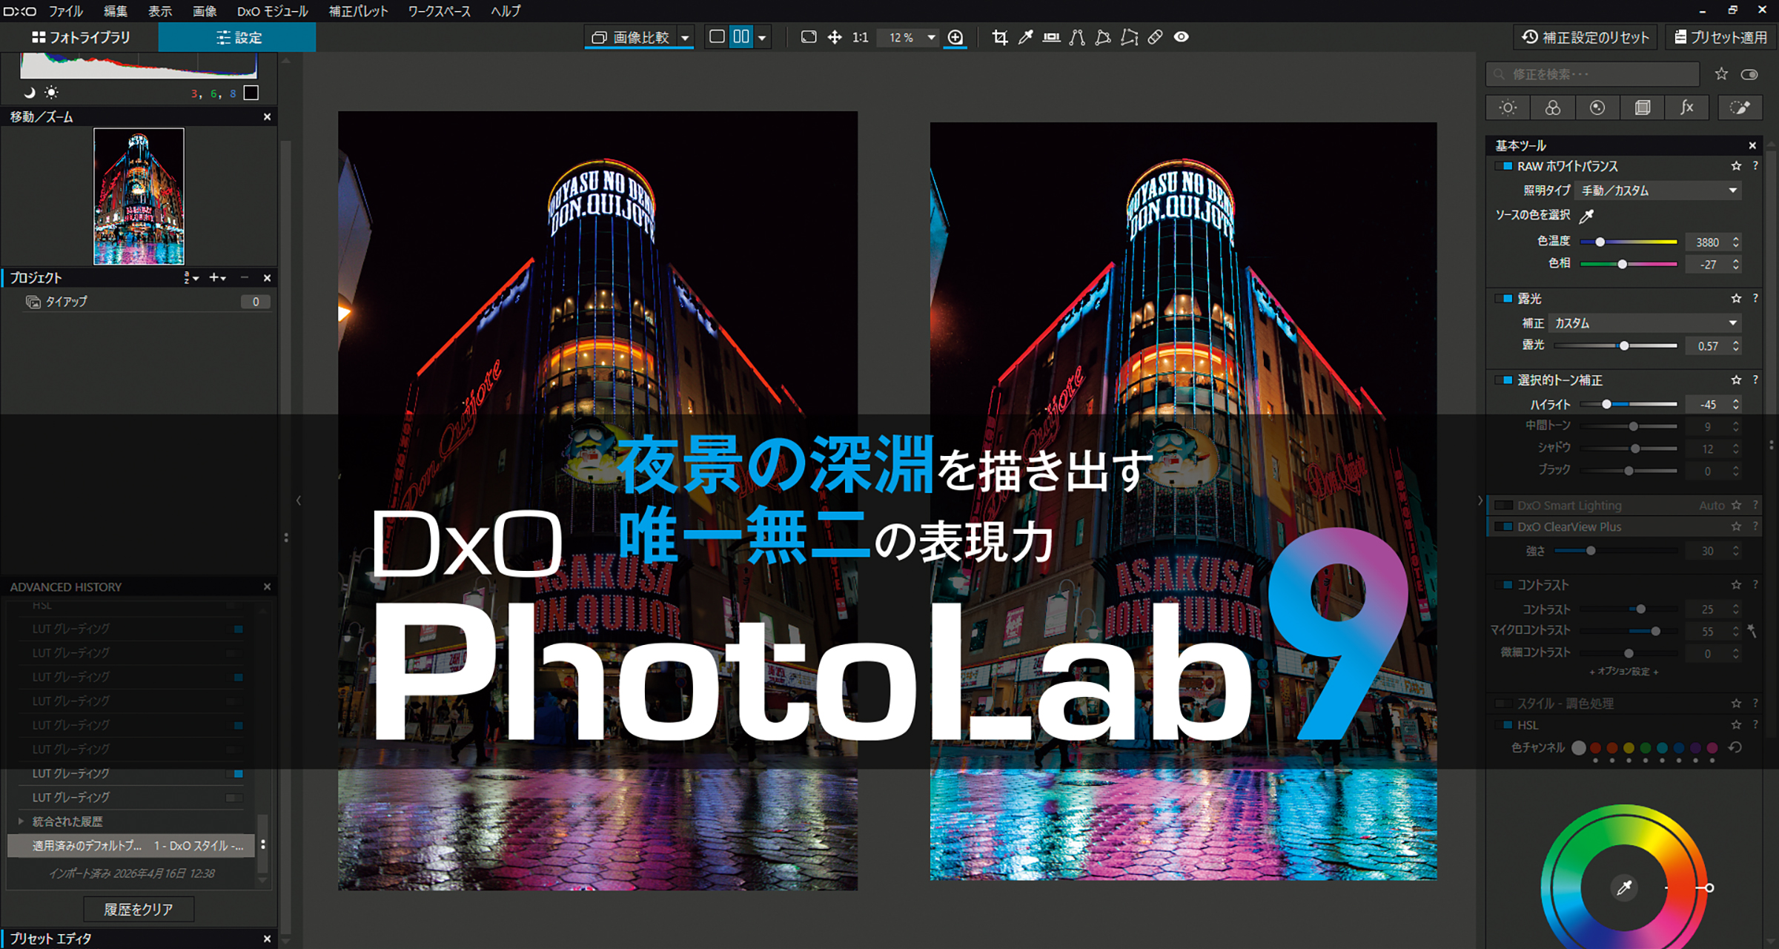
Task: Toggle DxO ClearView Plus
Action: (x=1504, y=527)
